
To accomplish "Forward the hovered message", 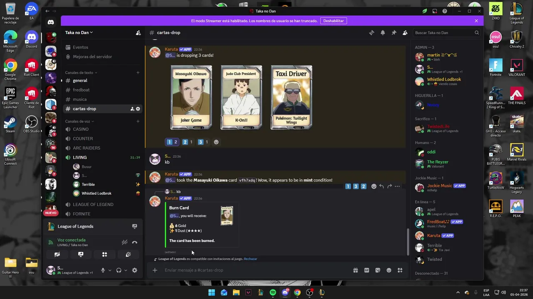I will coord(389,186).
